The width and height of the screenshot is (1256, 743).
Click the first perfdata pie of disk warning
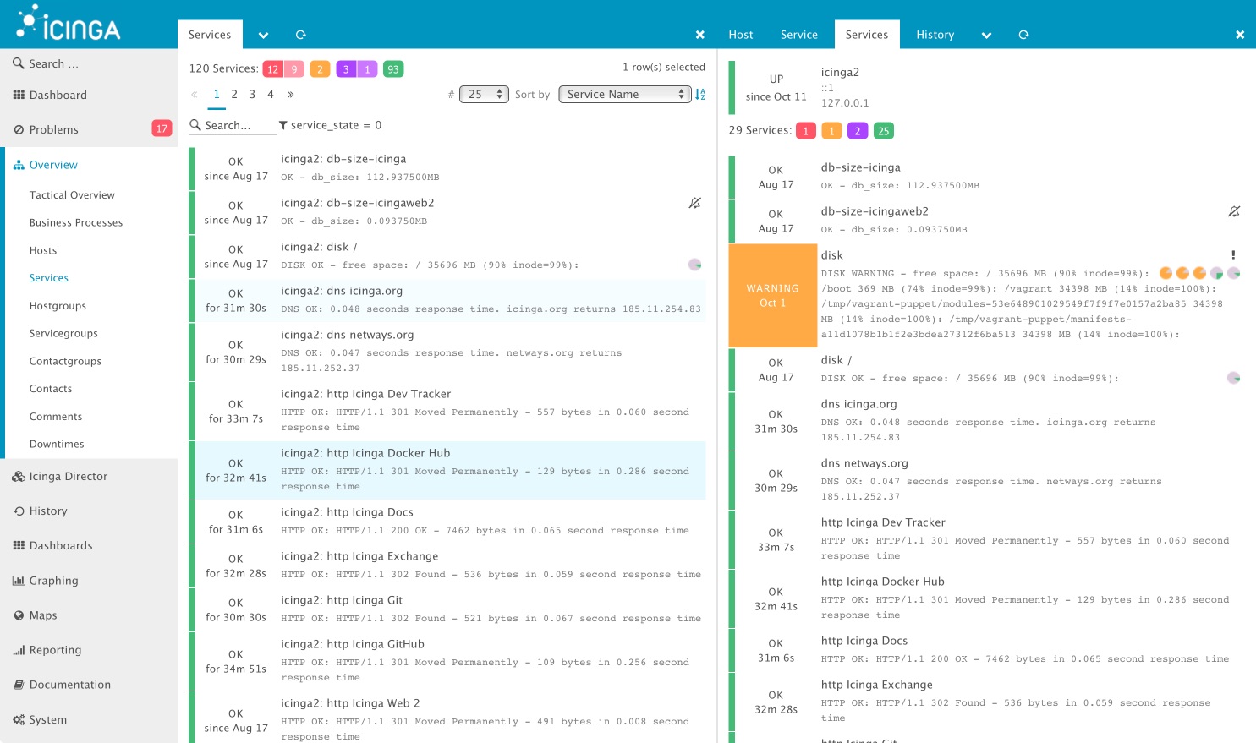1166,273
